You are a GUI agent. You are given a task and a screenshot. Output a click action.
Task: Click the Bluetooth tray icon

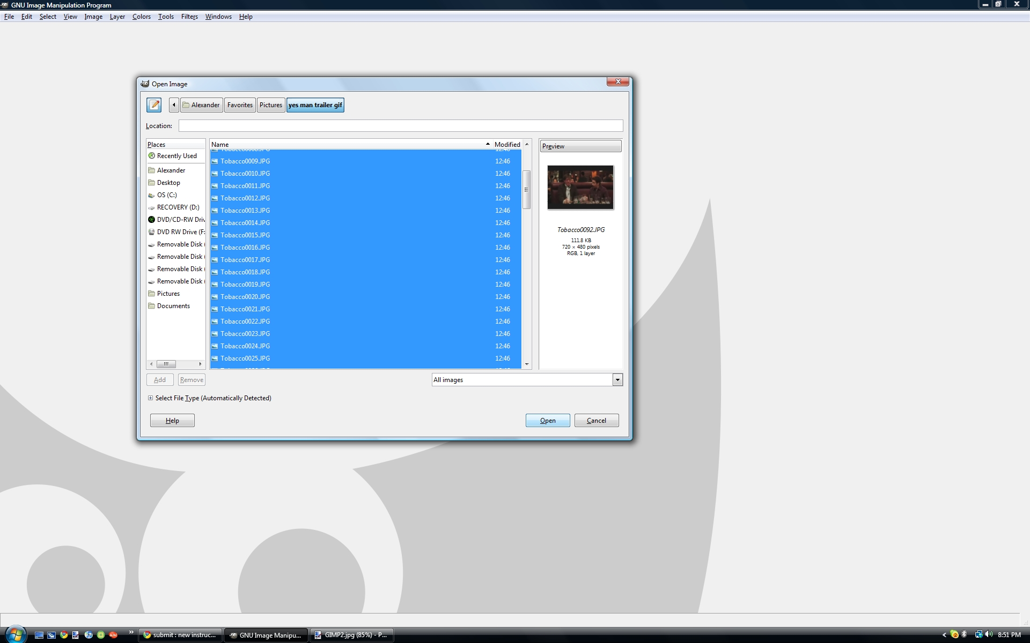point(964,634)
